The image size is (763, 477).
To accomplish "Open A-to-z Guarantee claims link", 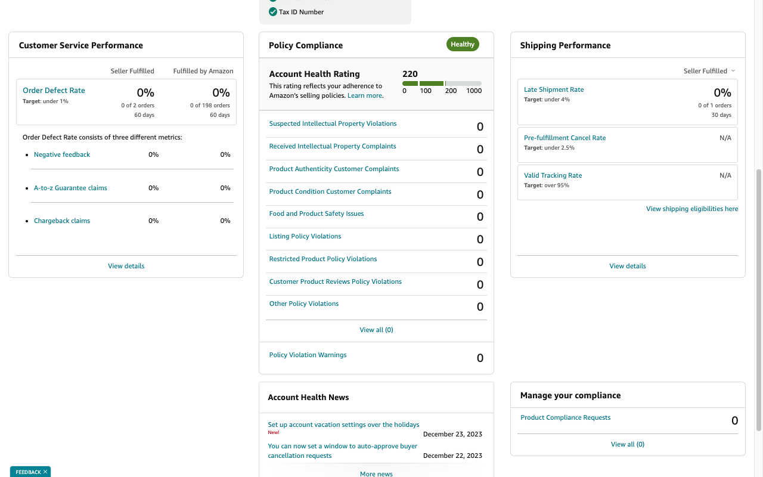I will tap(70, 188).
